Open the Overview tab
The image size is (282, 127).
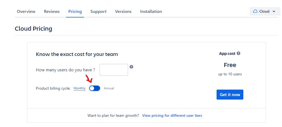pyautogui.click(x=26, y=12)
